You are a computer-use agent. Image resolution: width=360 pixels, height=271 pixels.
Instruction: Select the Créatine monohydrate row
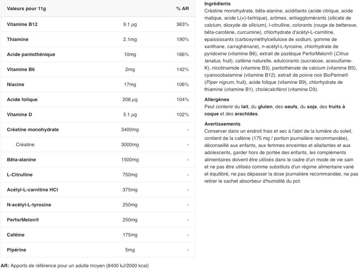(98, 130)
